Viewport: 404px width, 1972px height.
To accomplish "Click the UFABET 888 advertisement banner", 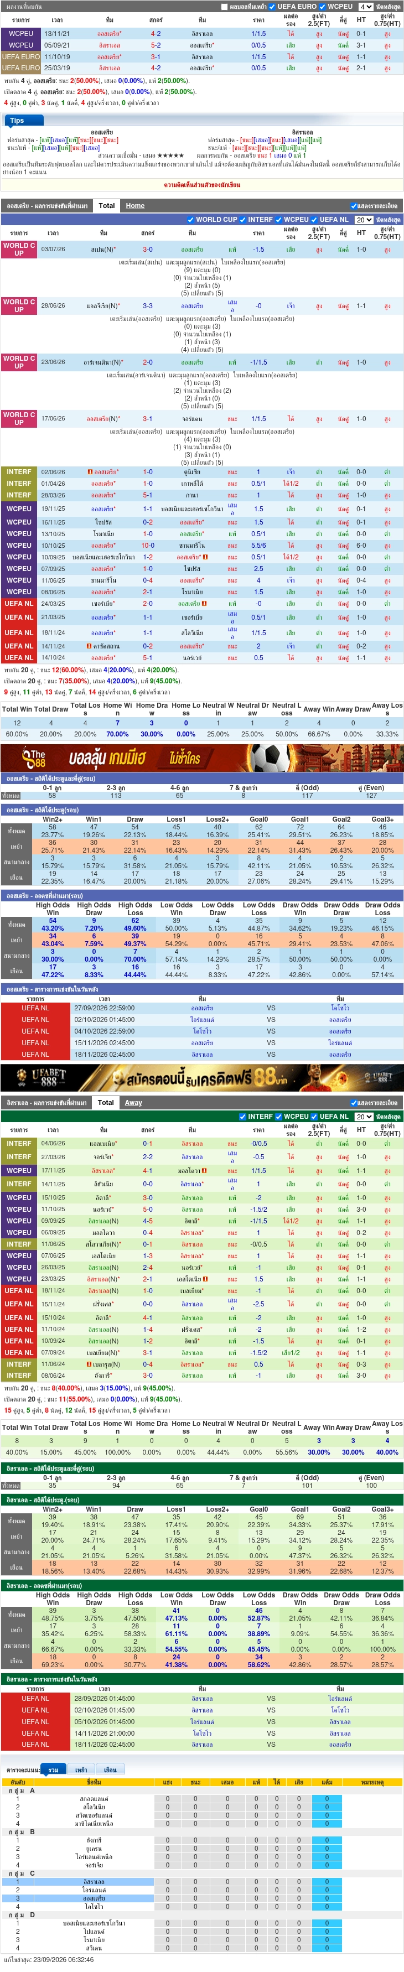I will coord(202,1078).
